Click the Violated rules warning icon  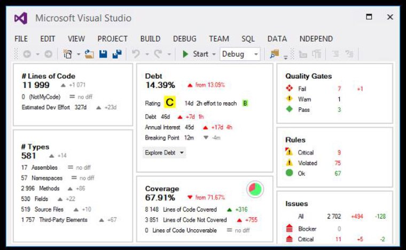click(289, 163)
